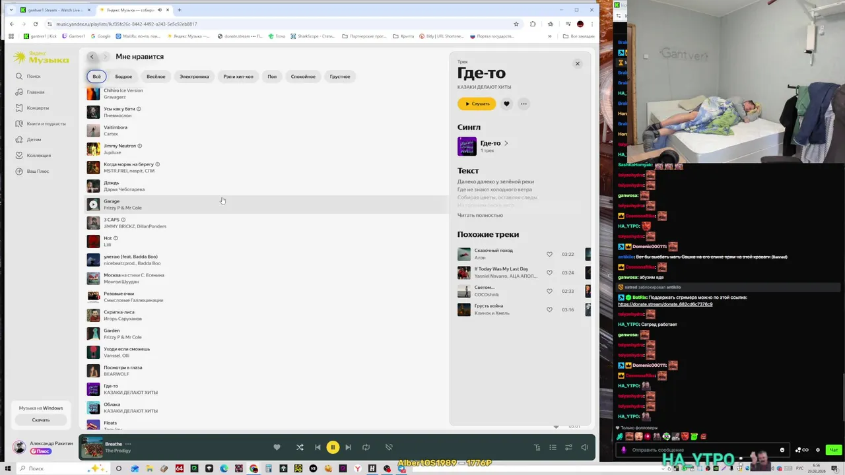Click the Яндекс Музыка logo
Image resolution: width=845 pixels, height=475 pixels.
coord(41,58)
